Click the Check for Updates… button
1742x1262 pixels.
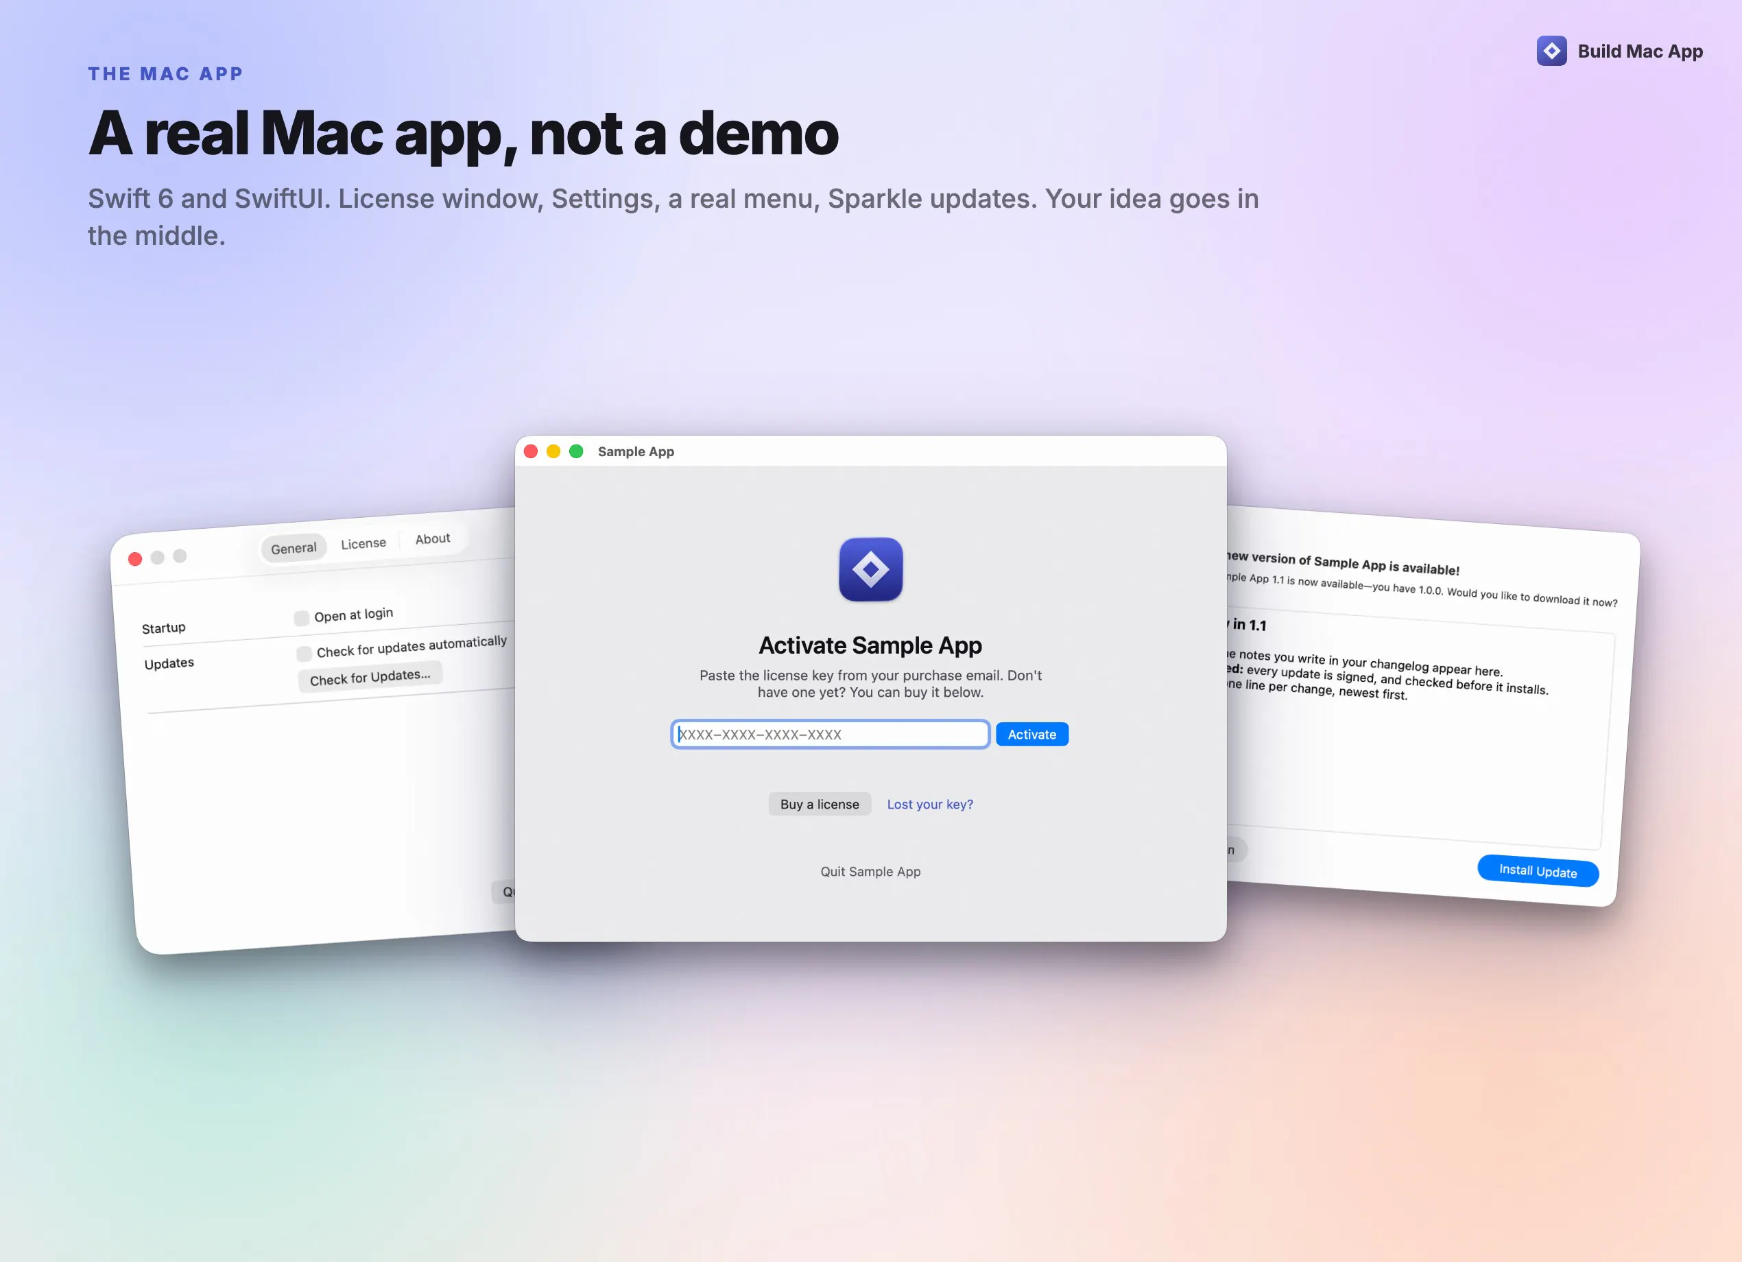point(370,678)
